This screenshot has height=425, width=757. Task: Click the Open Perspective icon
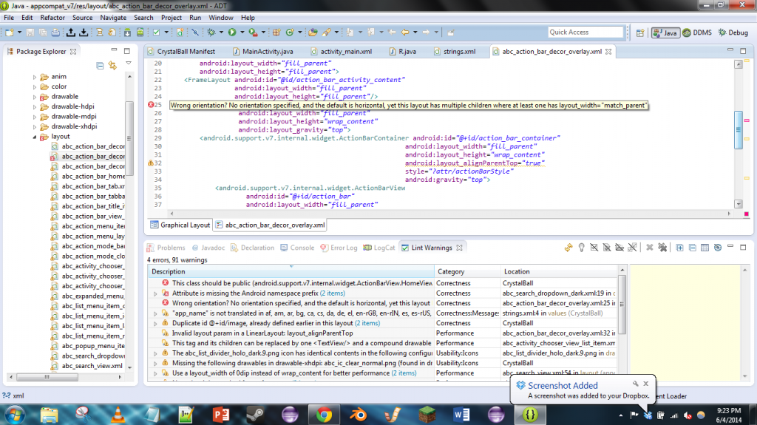tap(640, 33)
